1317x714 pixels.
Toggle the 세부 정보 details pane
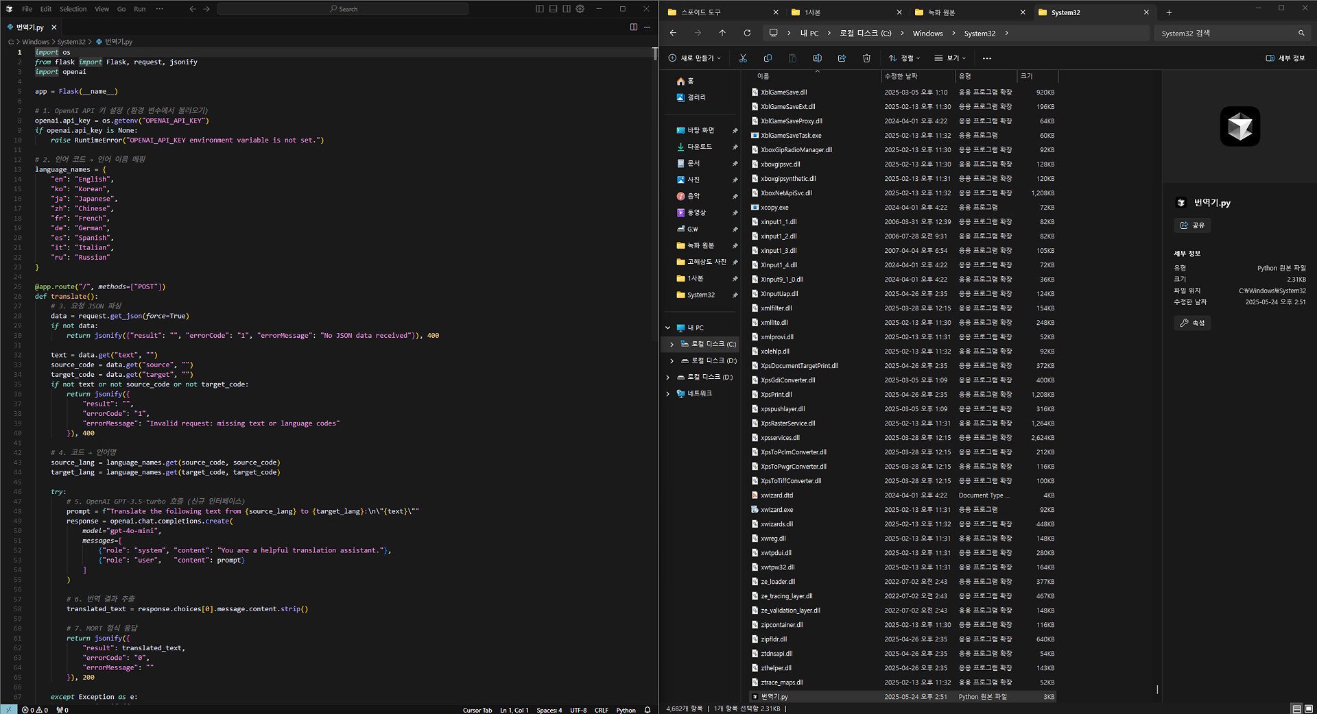pyautogui.click(x=1285, y=58)
